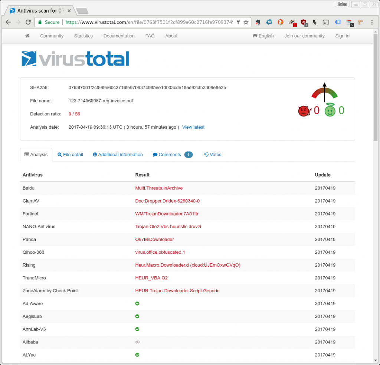Close the Antivirus scan browser tab
The height and width of the screenshot is (365, 380).
click(x=69, y=11)
